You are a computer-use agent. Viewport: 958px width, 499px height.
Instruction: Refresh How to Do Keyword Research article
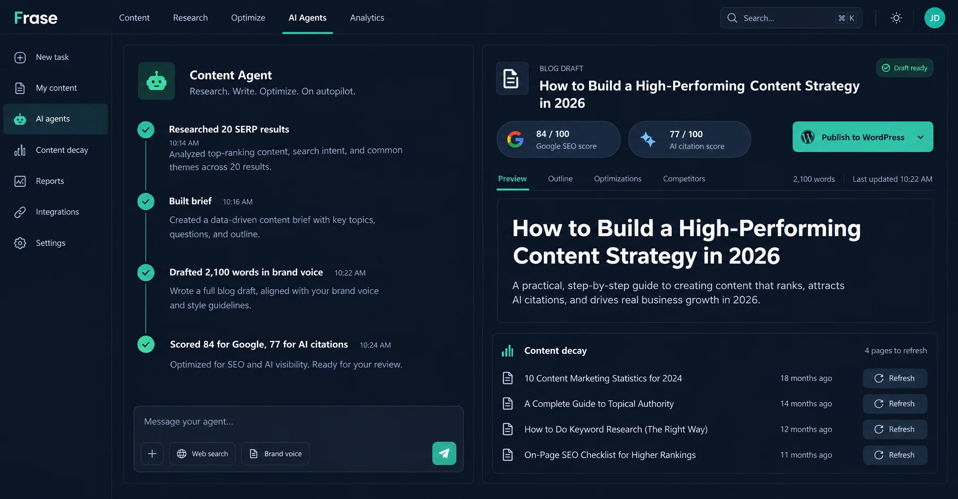click(895, 429)
